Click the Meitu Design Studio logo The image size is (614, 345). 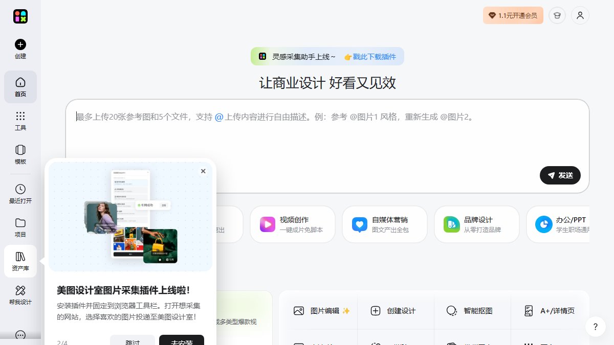point(20,16)
